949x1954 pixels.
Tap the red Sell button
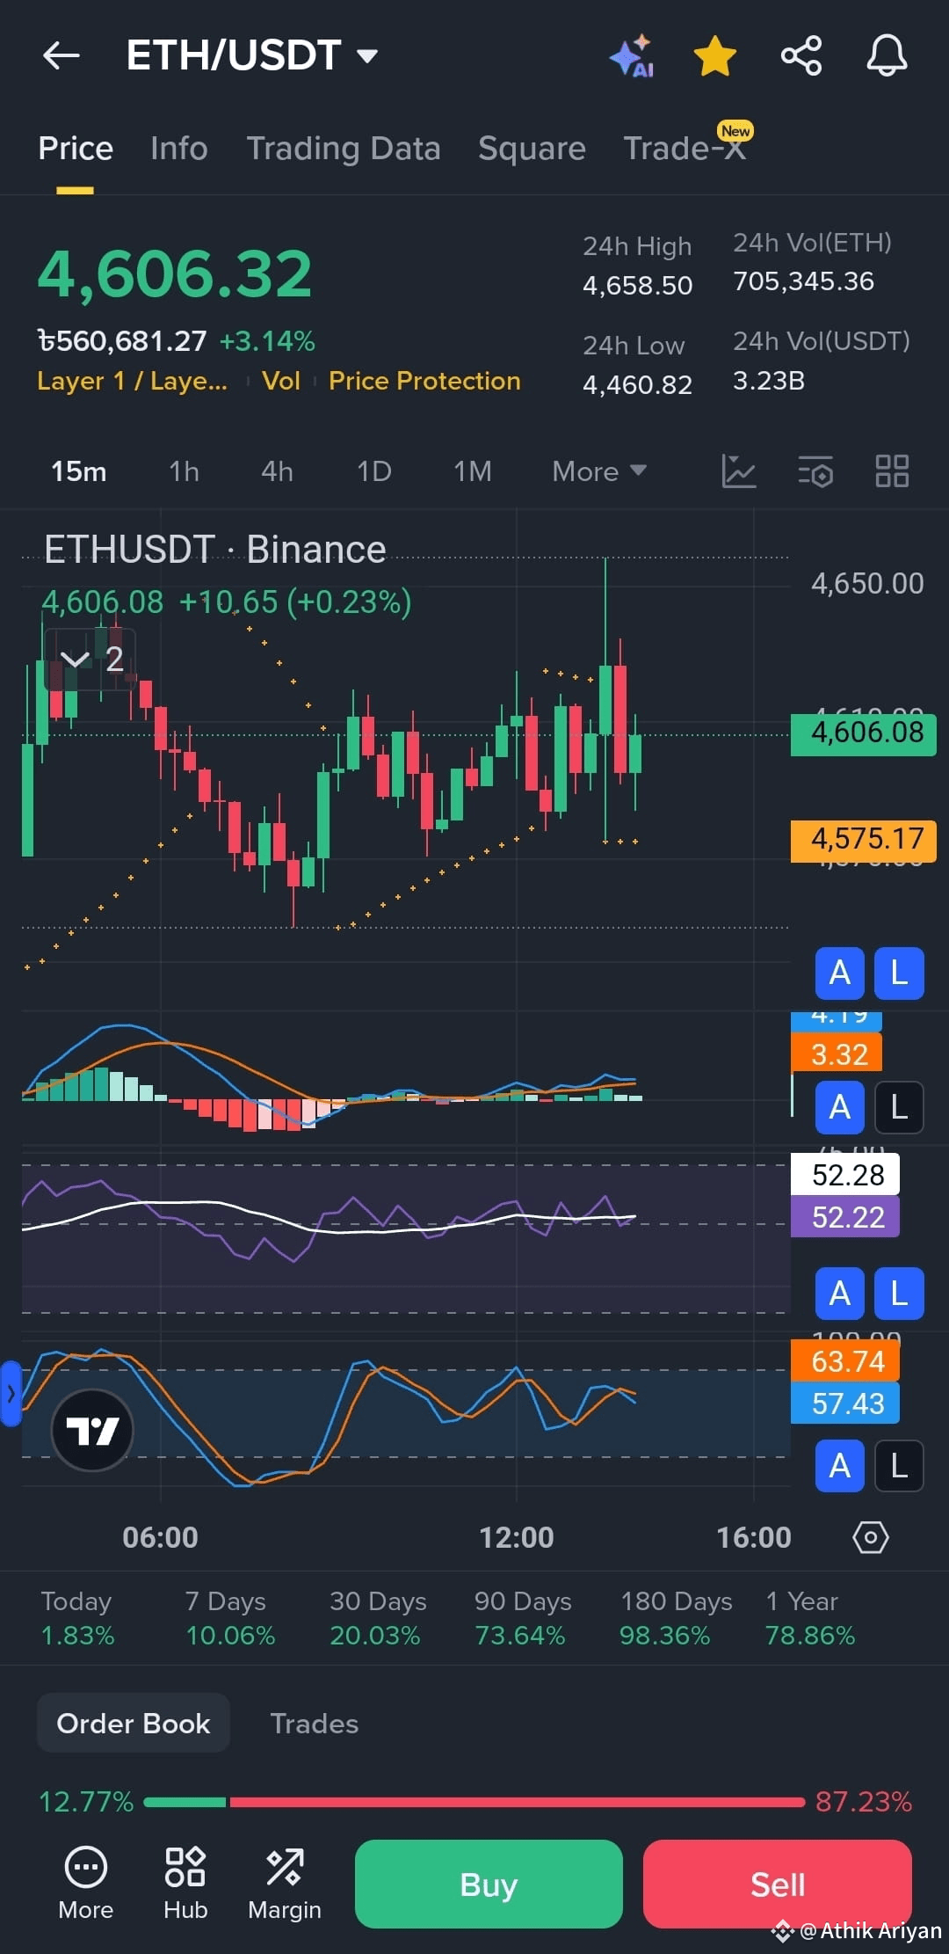(x=777, y=1884)
